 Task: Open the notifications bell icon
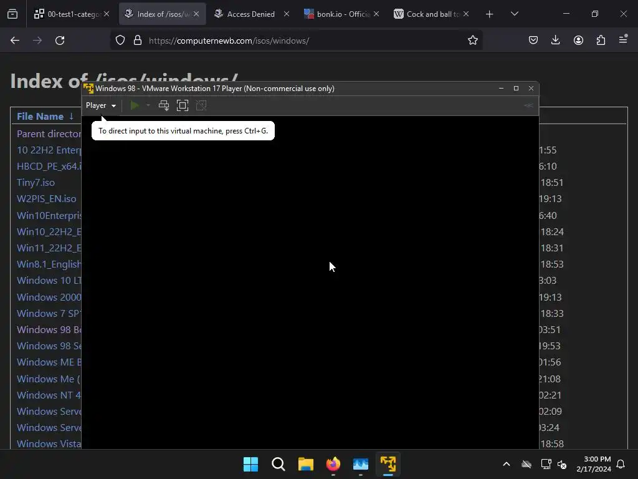coord(621,464)
